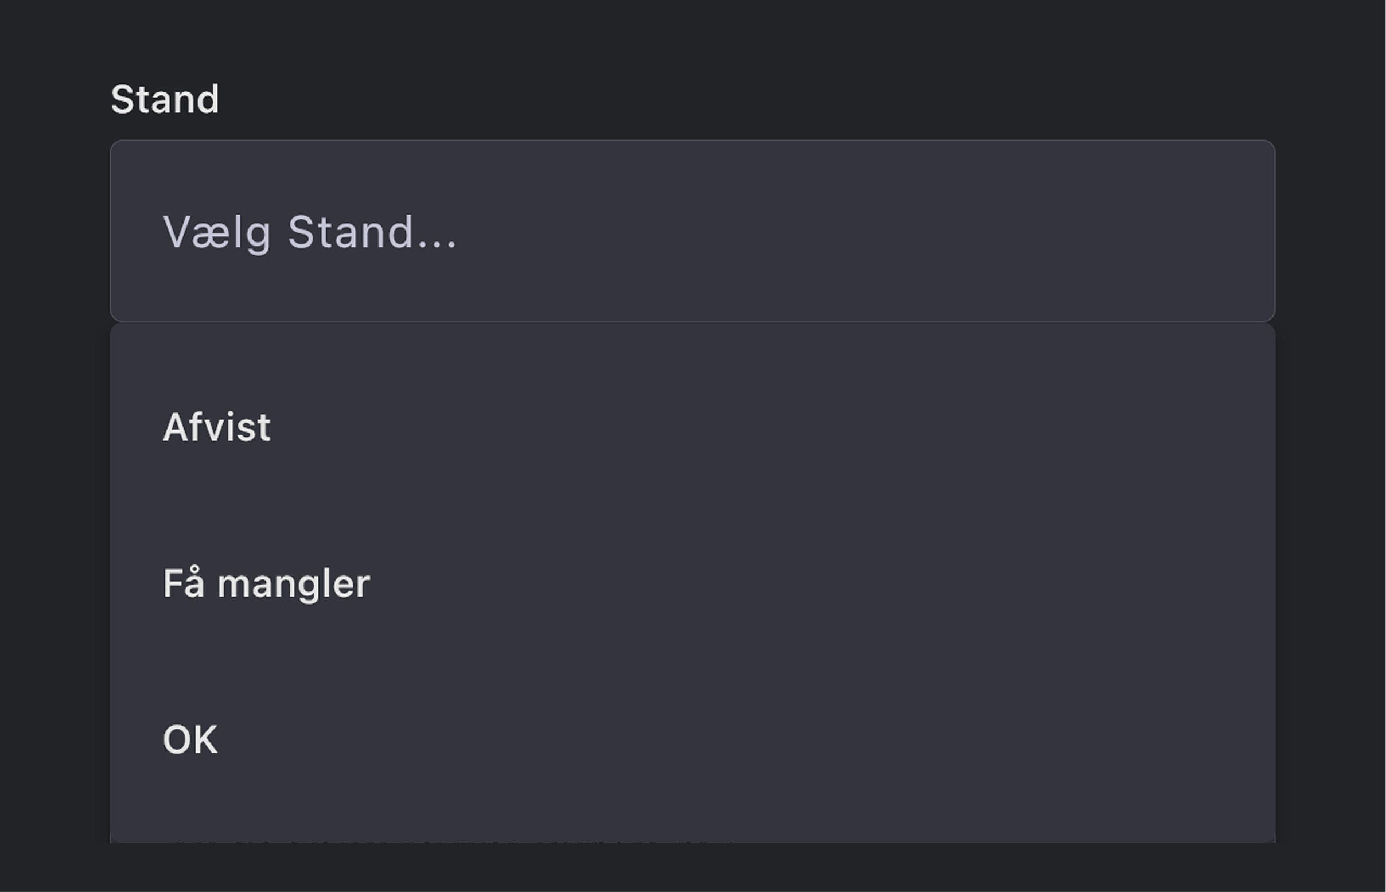Image resolution: width=1386 pixels, height=892 pixels.
Task: Click the Stand heading above the dropdown
Action: coord(165,100)
